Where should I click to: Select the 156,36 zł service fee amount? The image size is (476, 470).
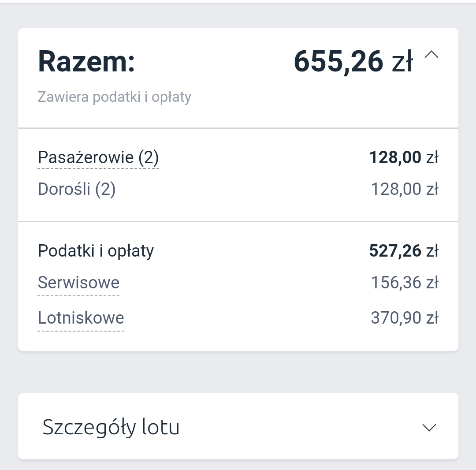pyautogui.click(x=405, y=283)
